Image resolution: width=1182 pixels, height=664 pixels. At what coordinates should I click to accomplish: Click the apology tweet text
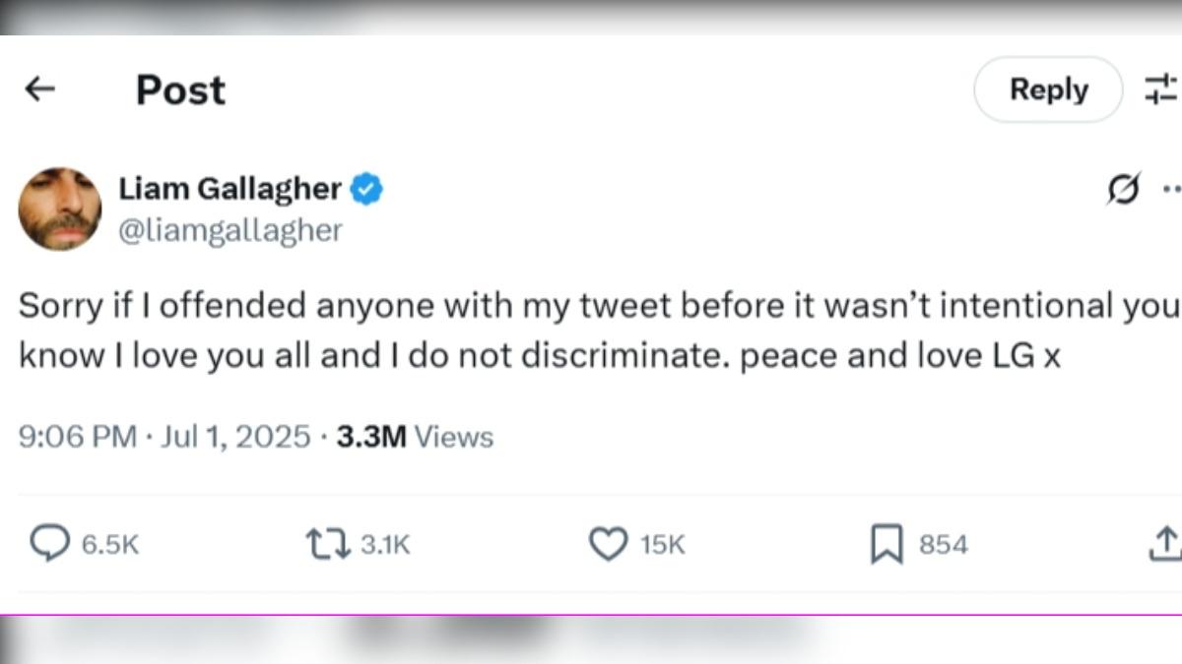click(x=599, y=331)
